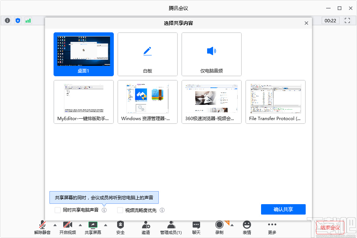Close the 选择共享内容 dialog
Screen dimensions: 357x238
[x=306, y=23]
